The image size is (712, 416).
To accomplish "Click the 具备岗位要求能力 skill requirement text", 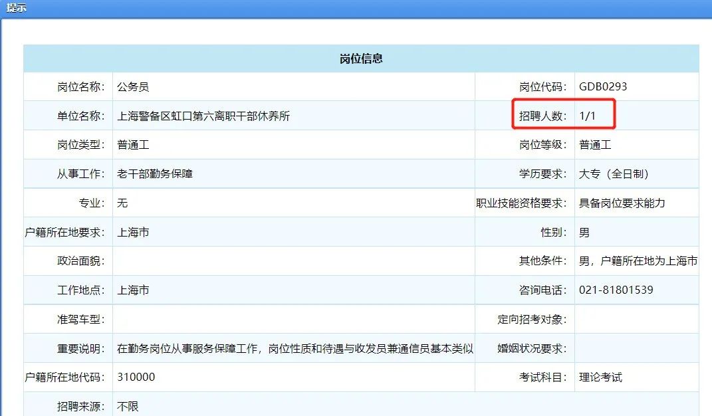I will [622, 203].
